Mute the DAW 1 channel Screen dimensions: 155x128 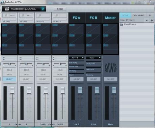[43, 74]
